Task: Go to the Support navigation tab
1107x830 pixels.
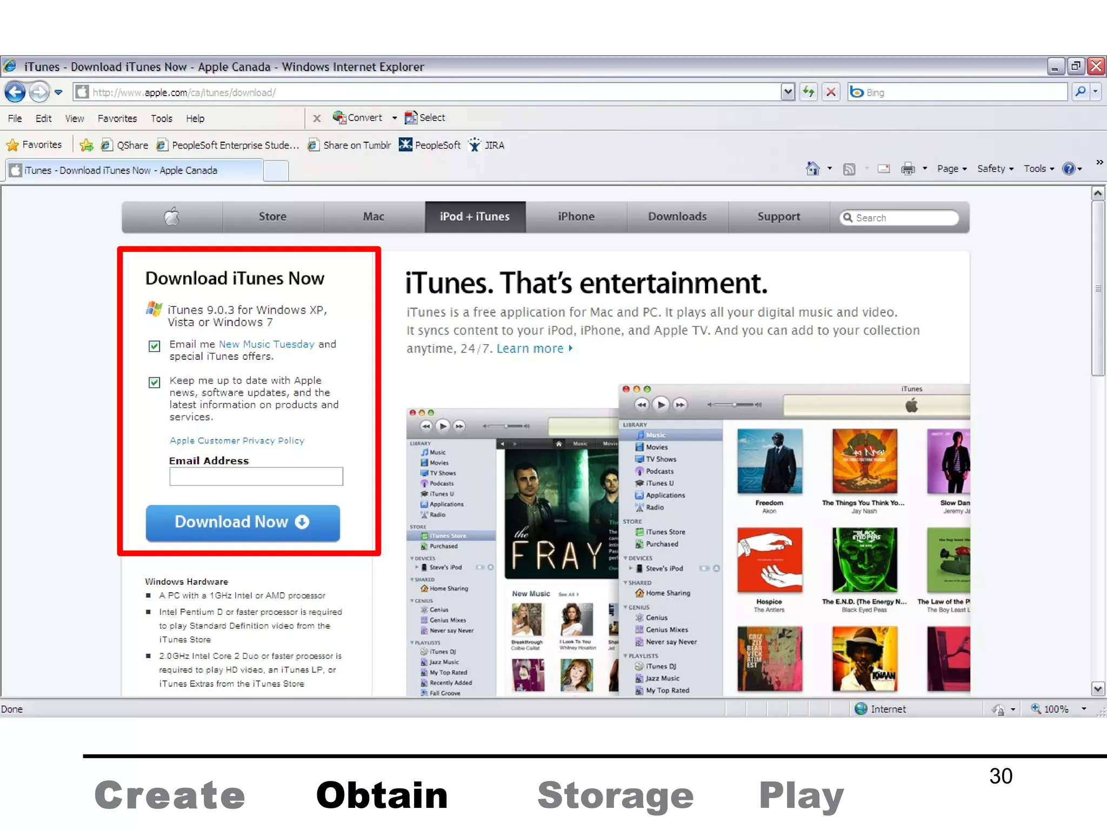Action: coord(778,217)
